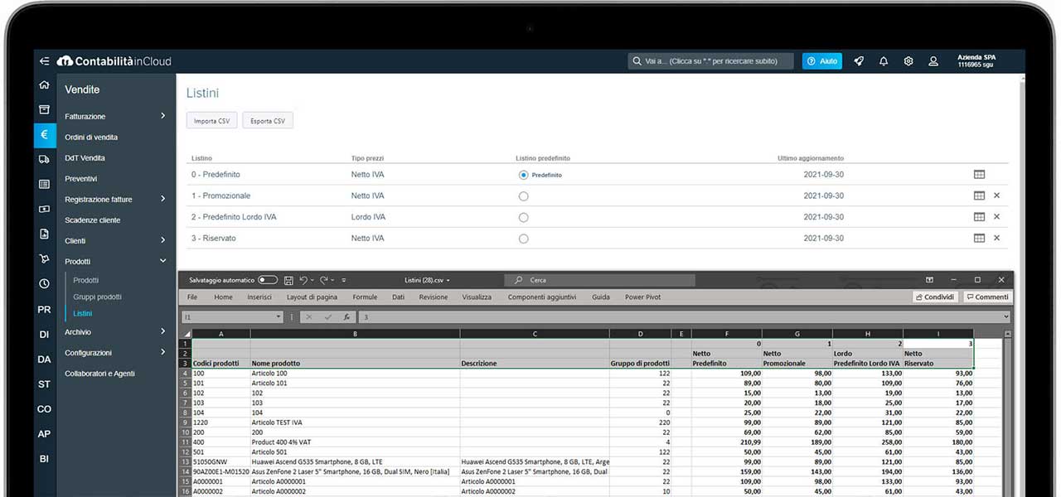Expand Fatturazione menu
This screenshot has width=1061, height=497.
(x=162, y=116)
